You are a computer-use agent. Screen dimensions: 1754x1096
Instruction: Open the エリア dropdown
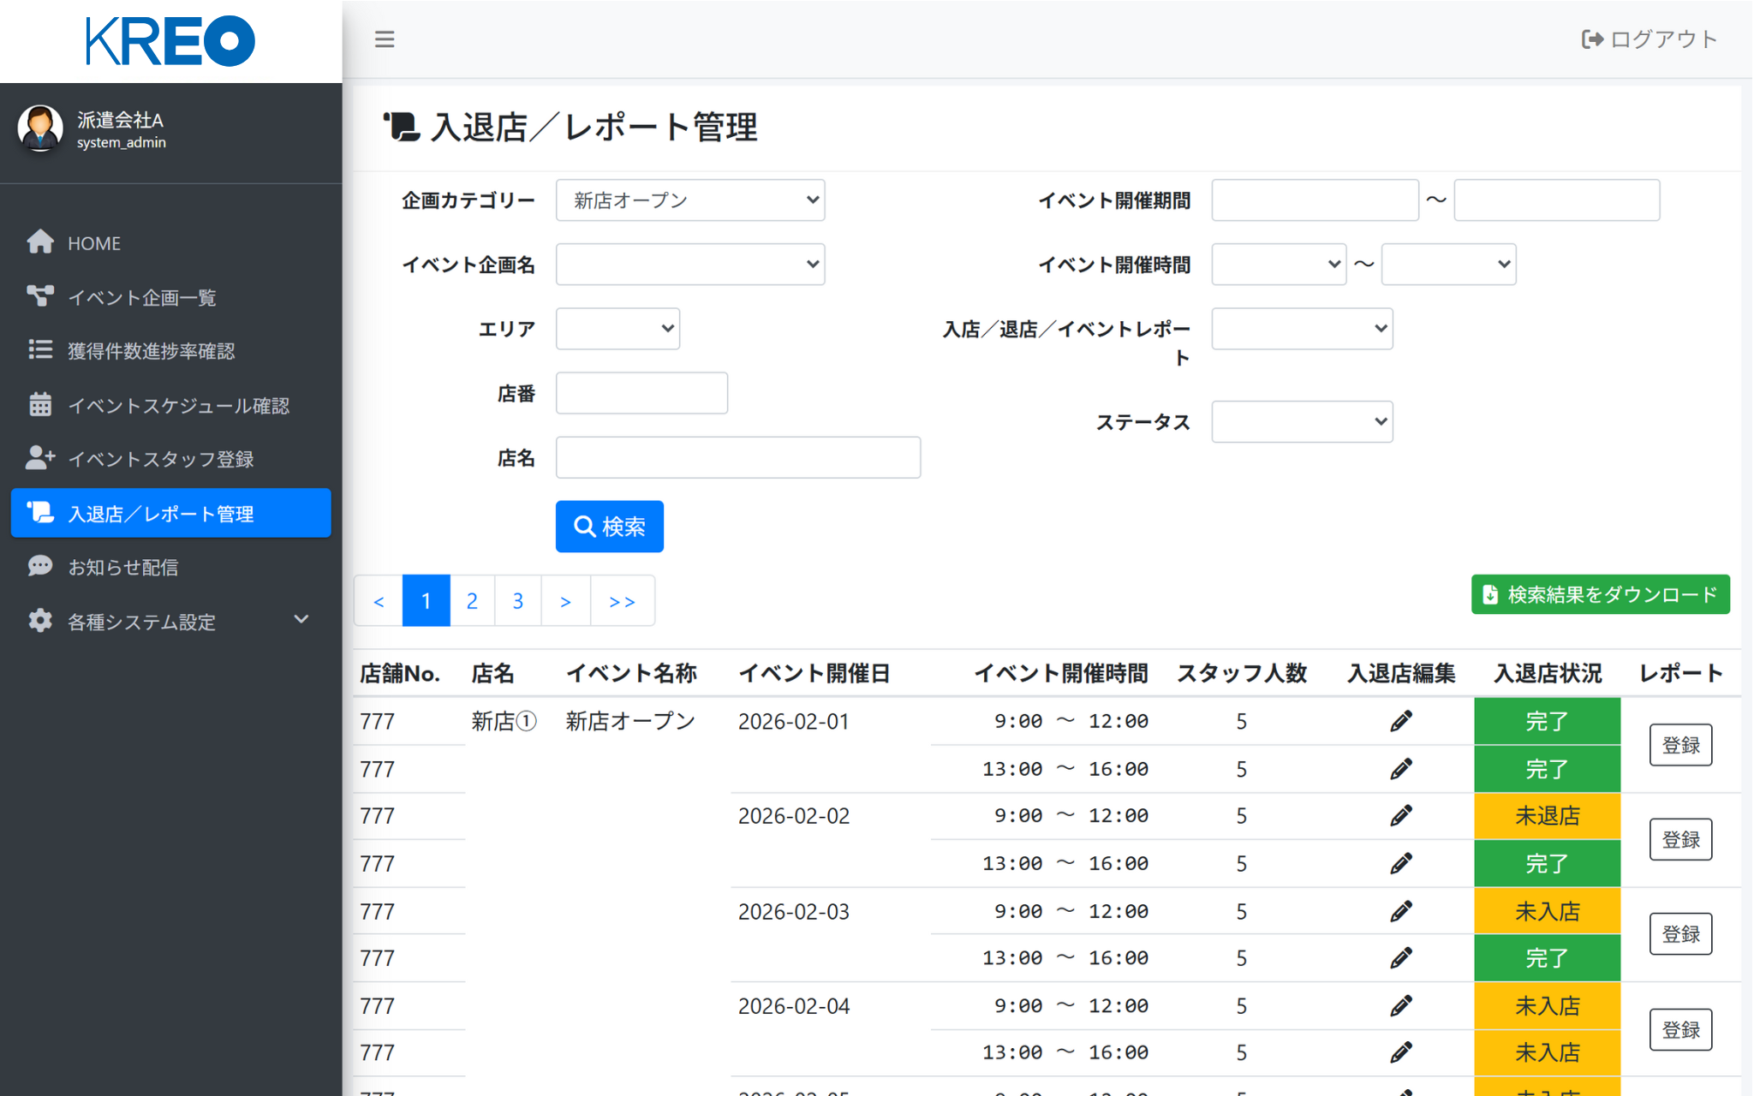pos(617,329)
